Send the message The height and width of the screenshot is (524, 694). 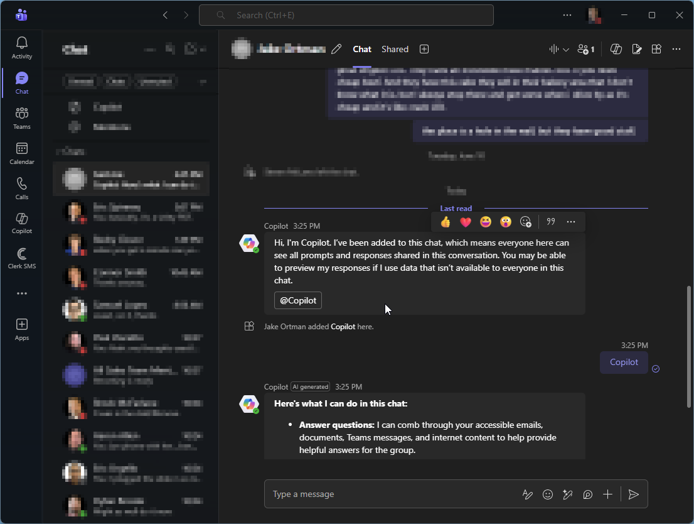pos(633,494)
